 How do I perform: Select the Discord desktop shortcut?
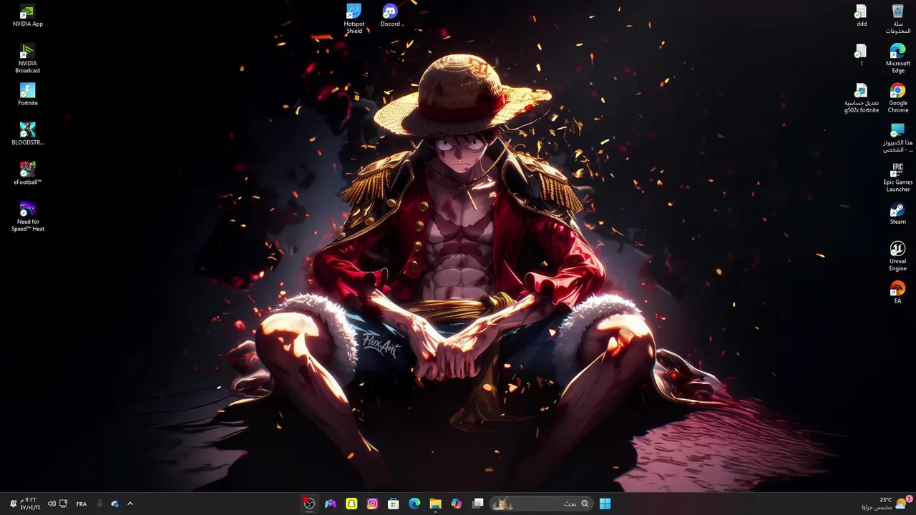click(x=390, y=16)
